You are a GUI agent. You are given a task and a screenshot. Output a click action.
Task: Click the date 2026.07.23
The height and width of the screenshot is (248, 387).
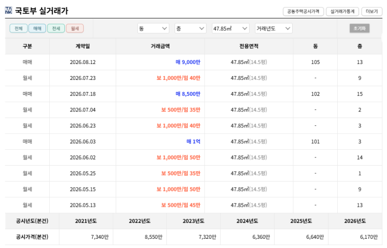83,78
